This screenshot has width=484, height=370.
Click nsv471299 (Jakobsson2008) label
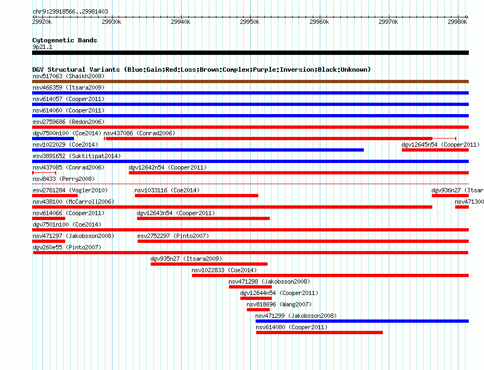pos(296,316)
